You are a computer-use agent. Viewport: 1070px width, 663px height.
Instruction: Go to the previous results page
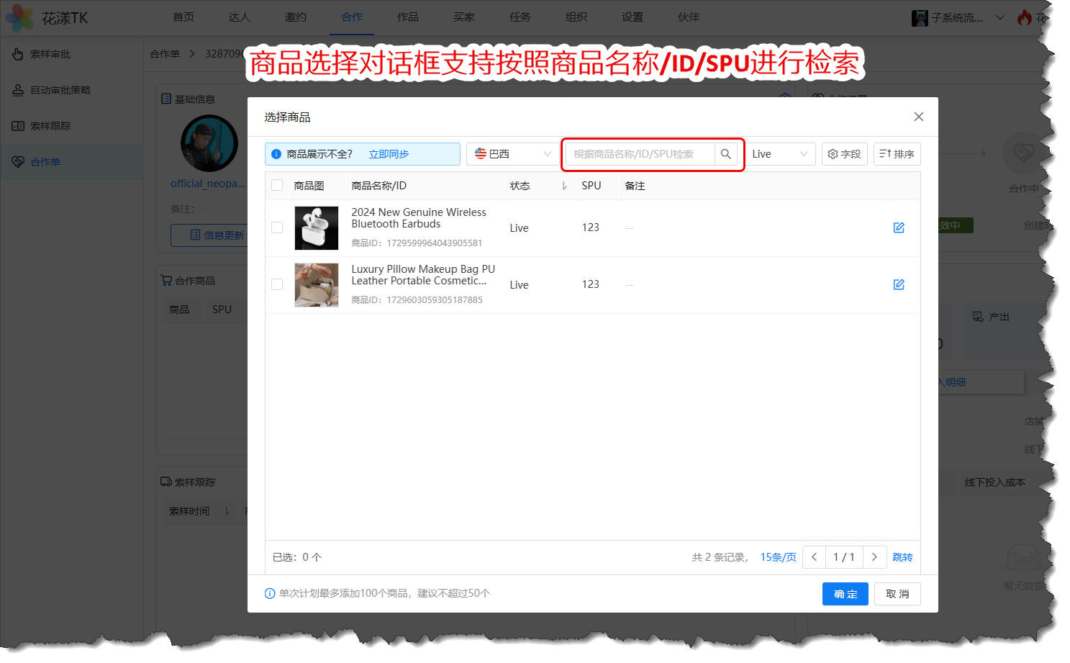pos(814,557)
